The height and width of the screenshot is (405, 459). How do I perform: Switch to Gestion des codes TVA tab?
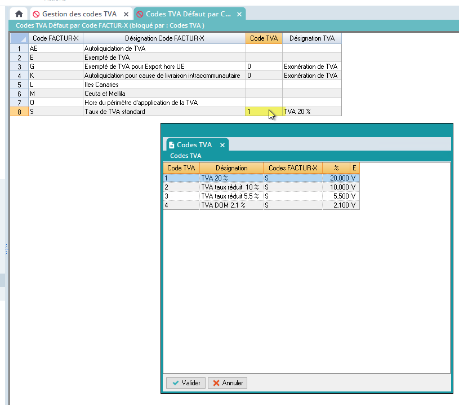click(79, 14)
